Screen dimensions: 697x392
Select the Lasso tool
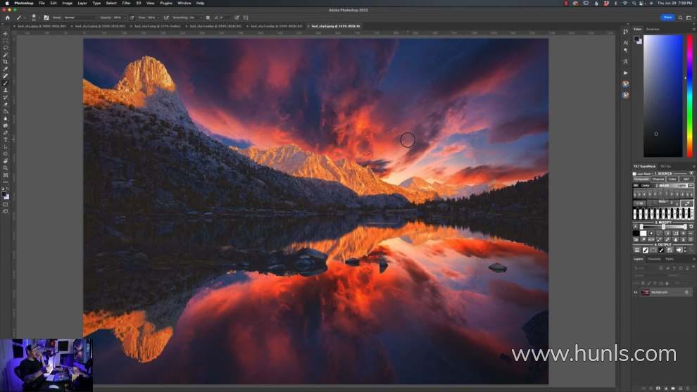pyautogui.click(x=6, y=48)
